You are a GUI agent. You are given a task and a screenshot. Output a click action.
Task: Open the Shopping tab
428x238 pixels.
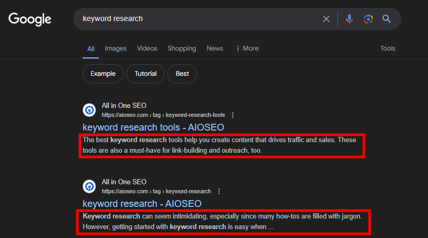182,48
